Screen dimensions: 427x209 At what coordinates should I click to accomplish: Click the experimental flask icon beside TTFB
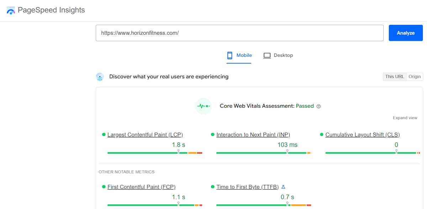[283, 187]
